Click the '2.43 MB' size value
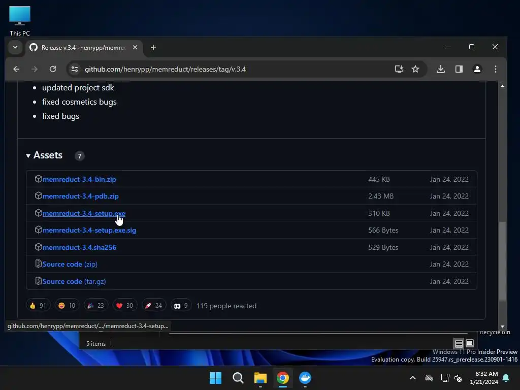520x390 pixels. [x=381, y=197]
